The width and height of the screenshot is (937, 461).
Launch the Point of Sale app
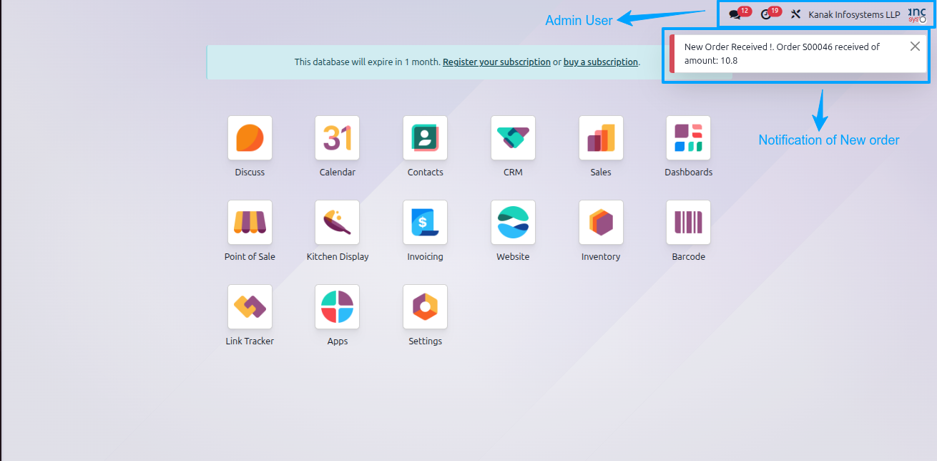click(x=250, y=223)
